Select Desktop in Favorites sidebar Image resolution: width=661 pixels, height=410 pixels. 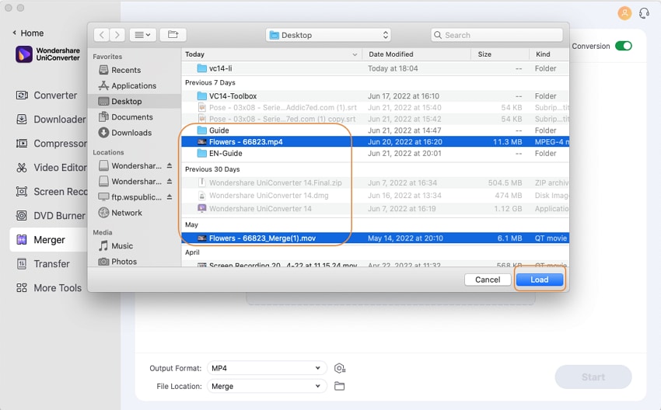[135, 101]
